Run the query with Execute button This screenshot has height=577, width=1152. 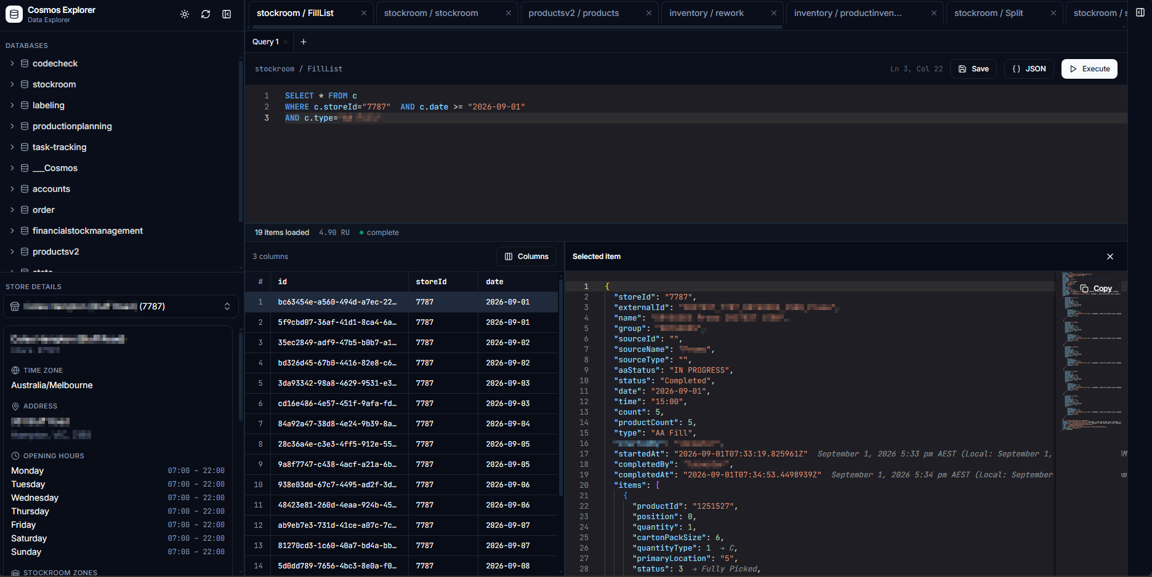(1089, 69)
